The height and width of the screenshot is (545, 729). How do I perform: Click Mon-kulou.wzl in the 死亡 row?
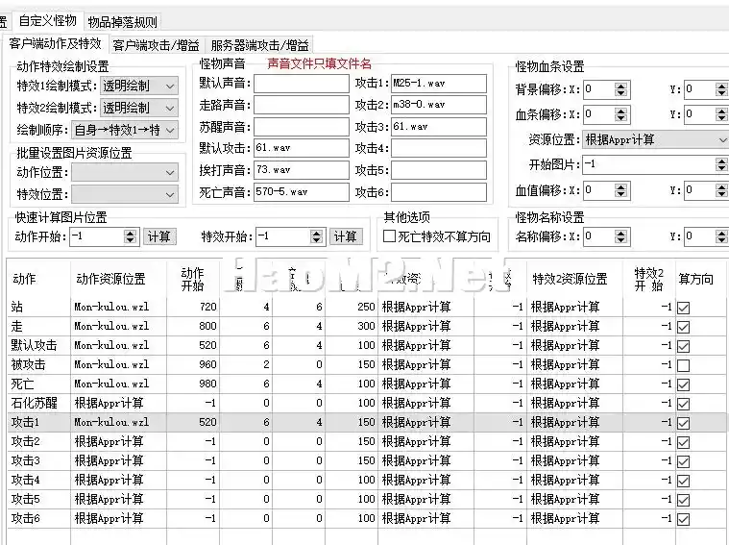coord(111,384)
